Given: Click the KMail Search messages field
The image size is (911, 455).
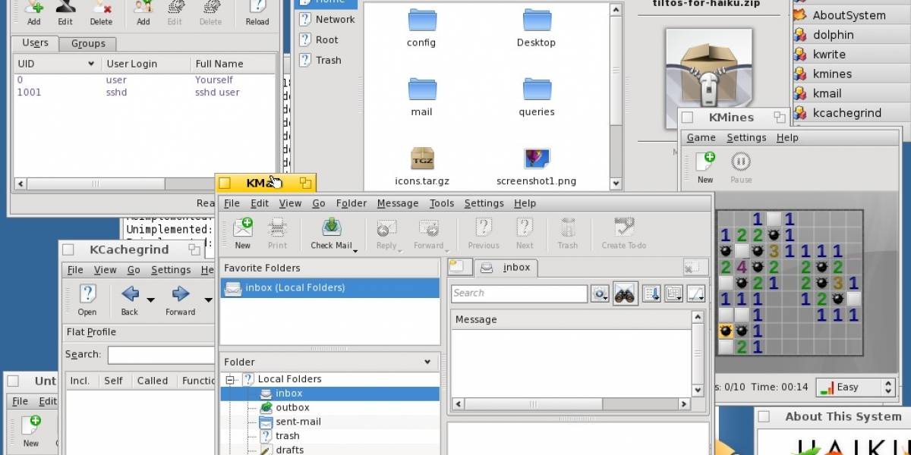Looking at the screenshot, I should click(519, 293).
